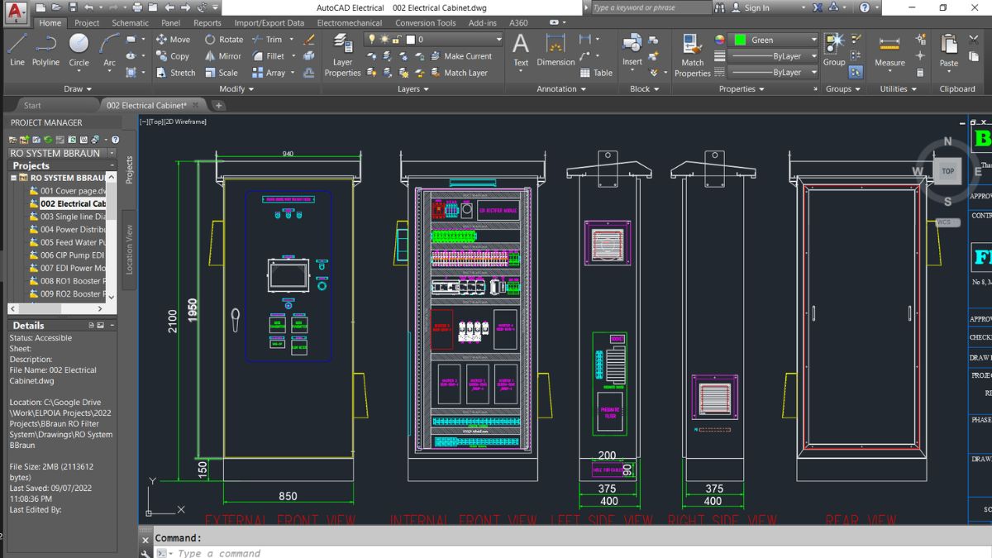This screenshot has width=992, height=558.
Task: Toggle the layer freeze sun icon
Action: coord(385,39)
